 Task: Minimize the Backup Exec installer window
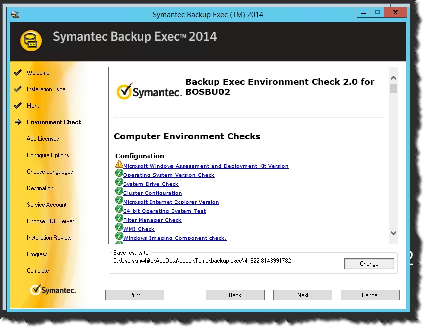[x=364, y=13]
